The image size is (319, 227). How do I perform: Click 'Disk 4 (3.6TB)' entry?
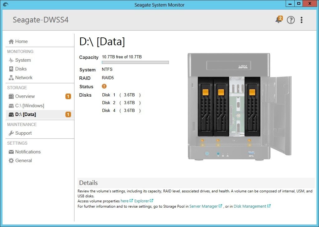121,111
